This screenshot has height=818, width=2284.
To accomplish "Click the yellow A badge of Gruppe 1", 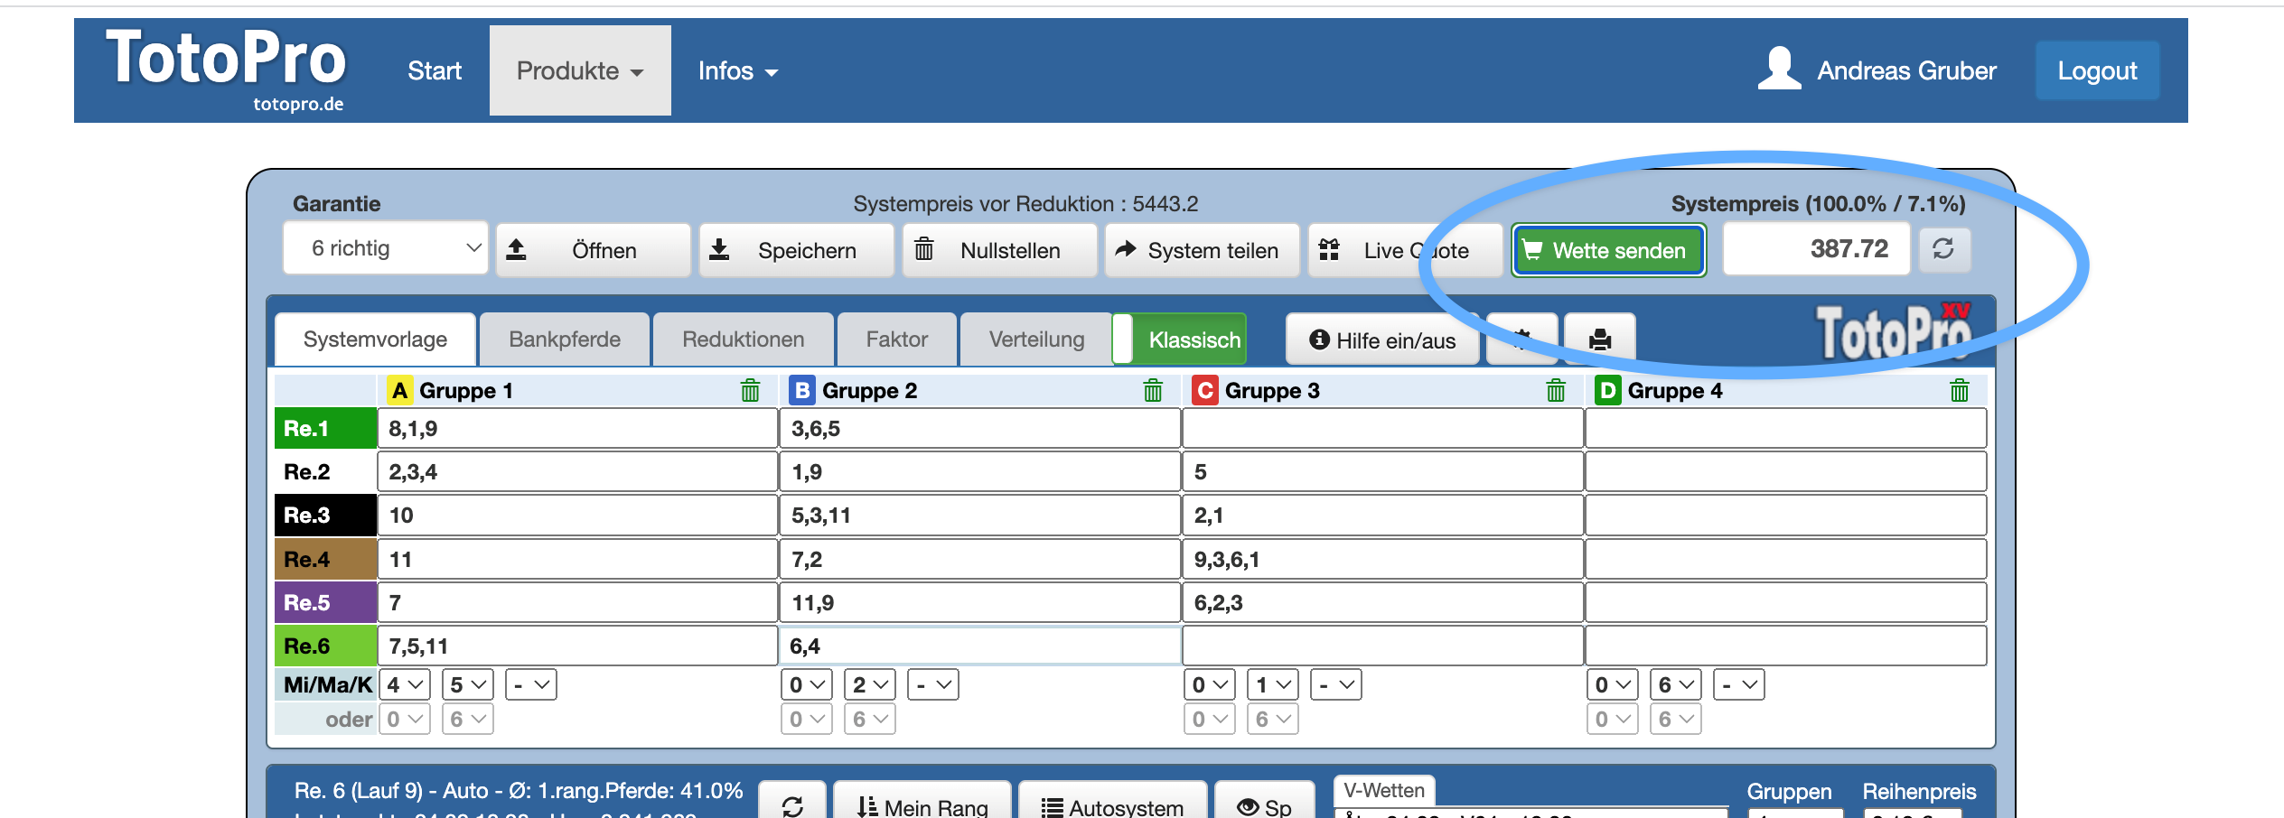I will pos(399,391).
